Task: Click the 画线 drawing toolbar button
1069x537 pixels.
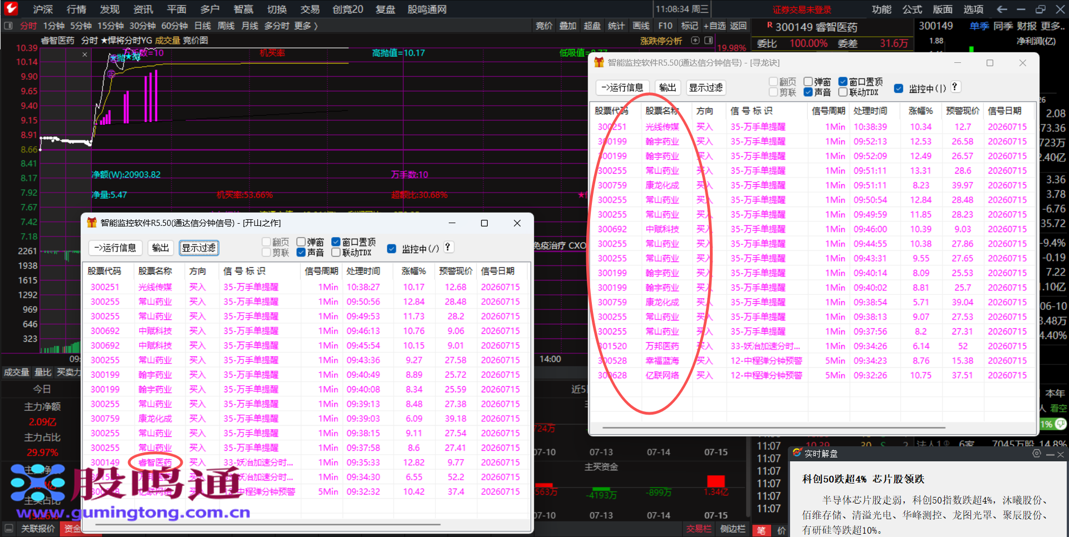Action: pos(641,26)
